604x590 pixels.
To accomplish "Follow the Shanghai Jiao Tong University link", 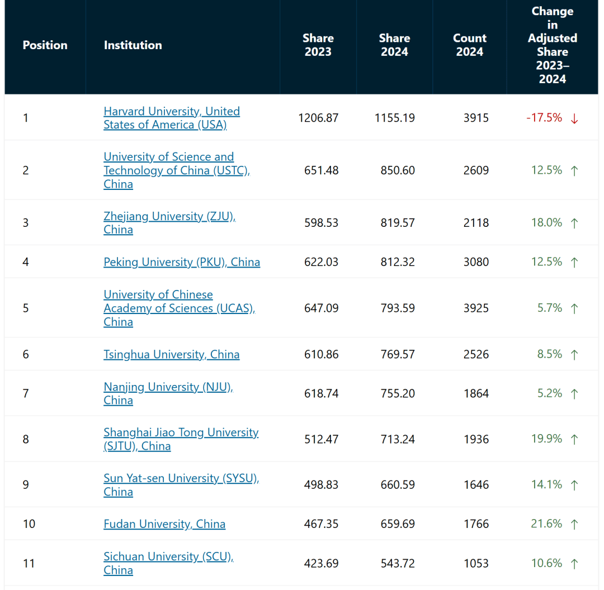I will pyautogui.click(x=181, y=439).
